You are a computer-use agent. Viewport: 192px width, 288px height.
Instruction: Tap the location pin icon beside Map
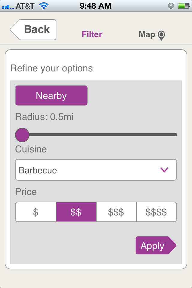click(x=161, y=35)
